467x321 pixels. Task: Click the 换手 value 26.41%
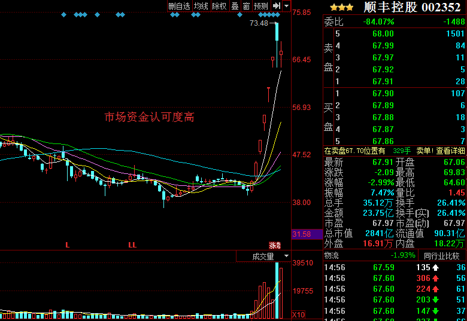[x=451, y=203]
